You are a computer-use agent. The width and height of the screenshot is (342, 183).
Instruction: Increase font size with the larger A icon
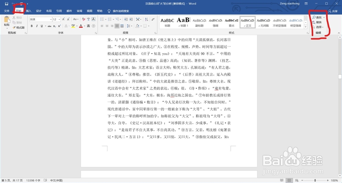64,19
